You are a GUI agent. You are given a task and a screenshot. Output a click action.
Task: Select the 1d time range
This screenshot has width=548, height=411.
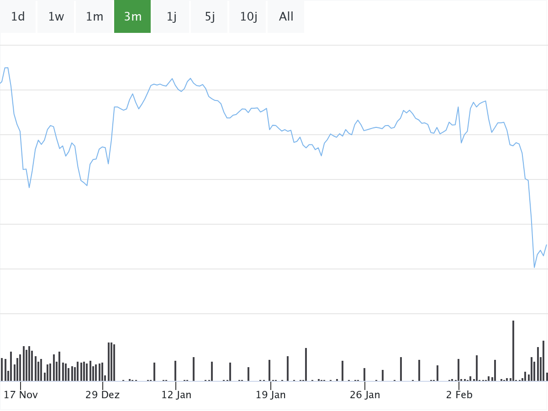18,17
